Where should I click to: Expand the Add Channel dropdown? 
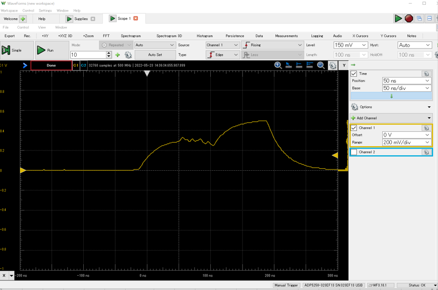tap(429, 118)
